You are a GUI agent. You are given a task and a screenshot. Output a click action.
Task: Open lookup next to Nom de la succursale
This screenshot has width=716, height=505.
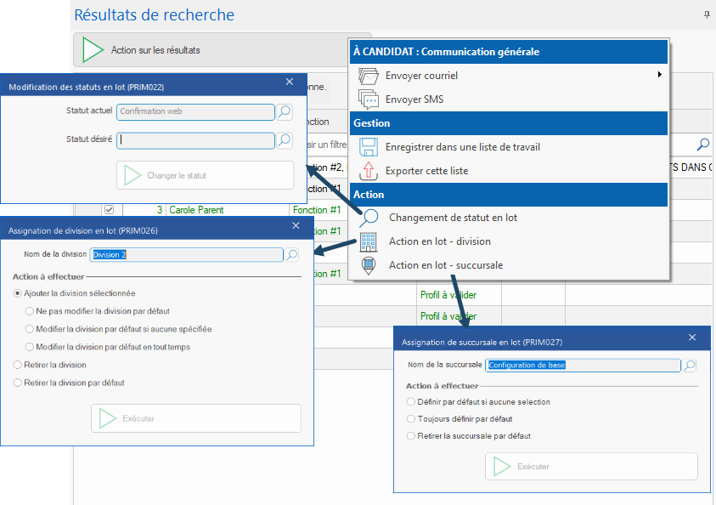pyautogui.click(x=690, y=366)
